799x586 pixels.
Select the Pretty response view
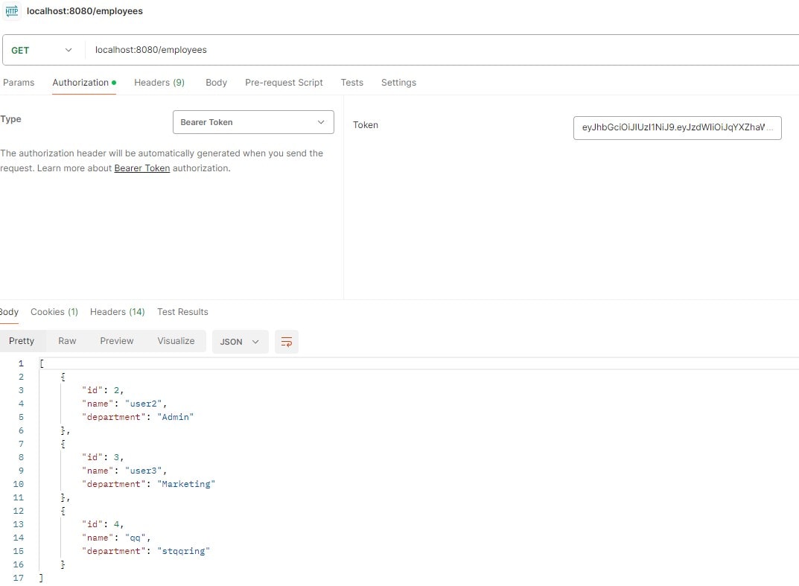(x=22, y=341)
